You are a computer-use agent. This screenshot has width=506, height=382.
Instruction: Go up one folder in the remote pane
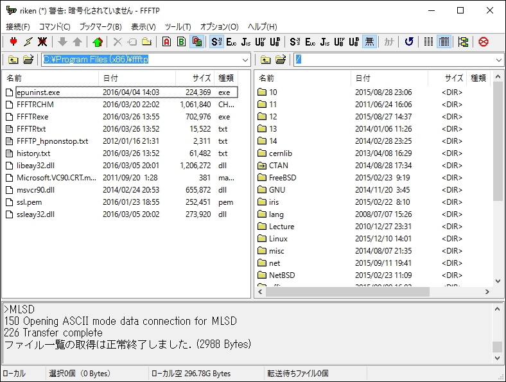pyautogui.click(x=266, y=60)
